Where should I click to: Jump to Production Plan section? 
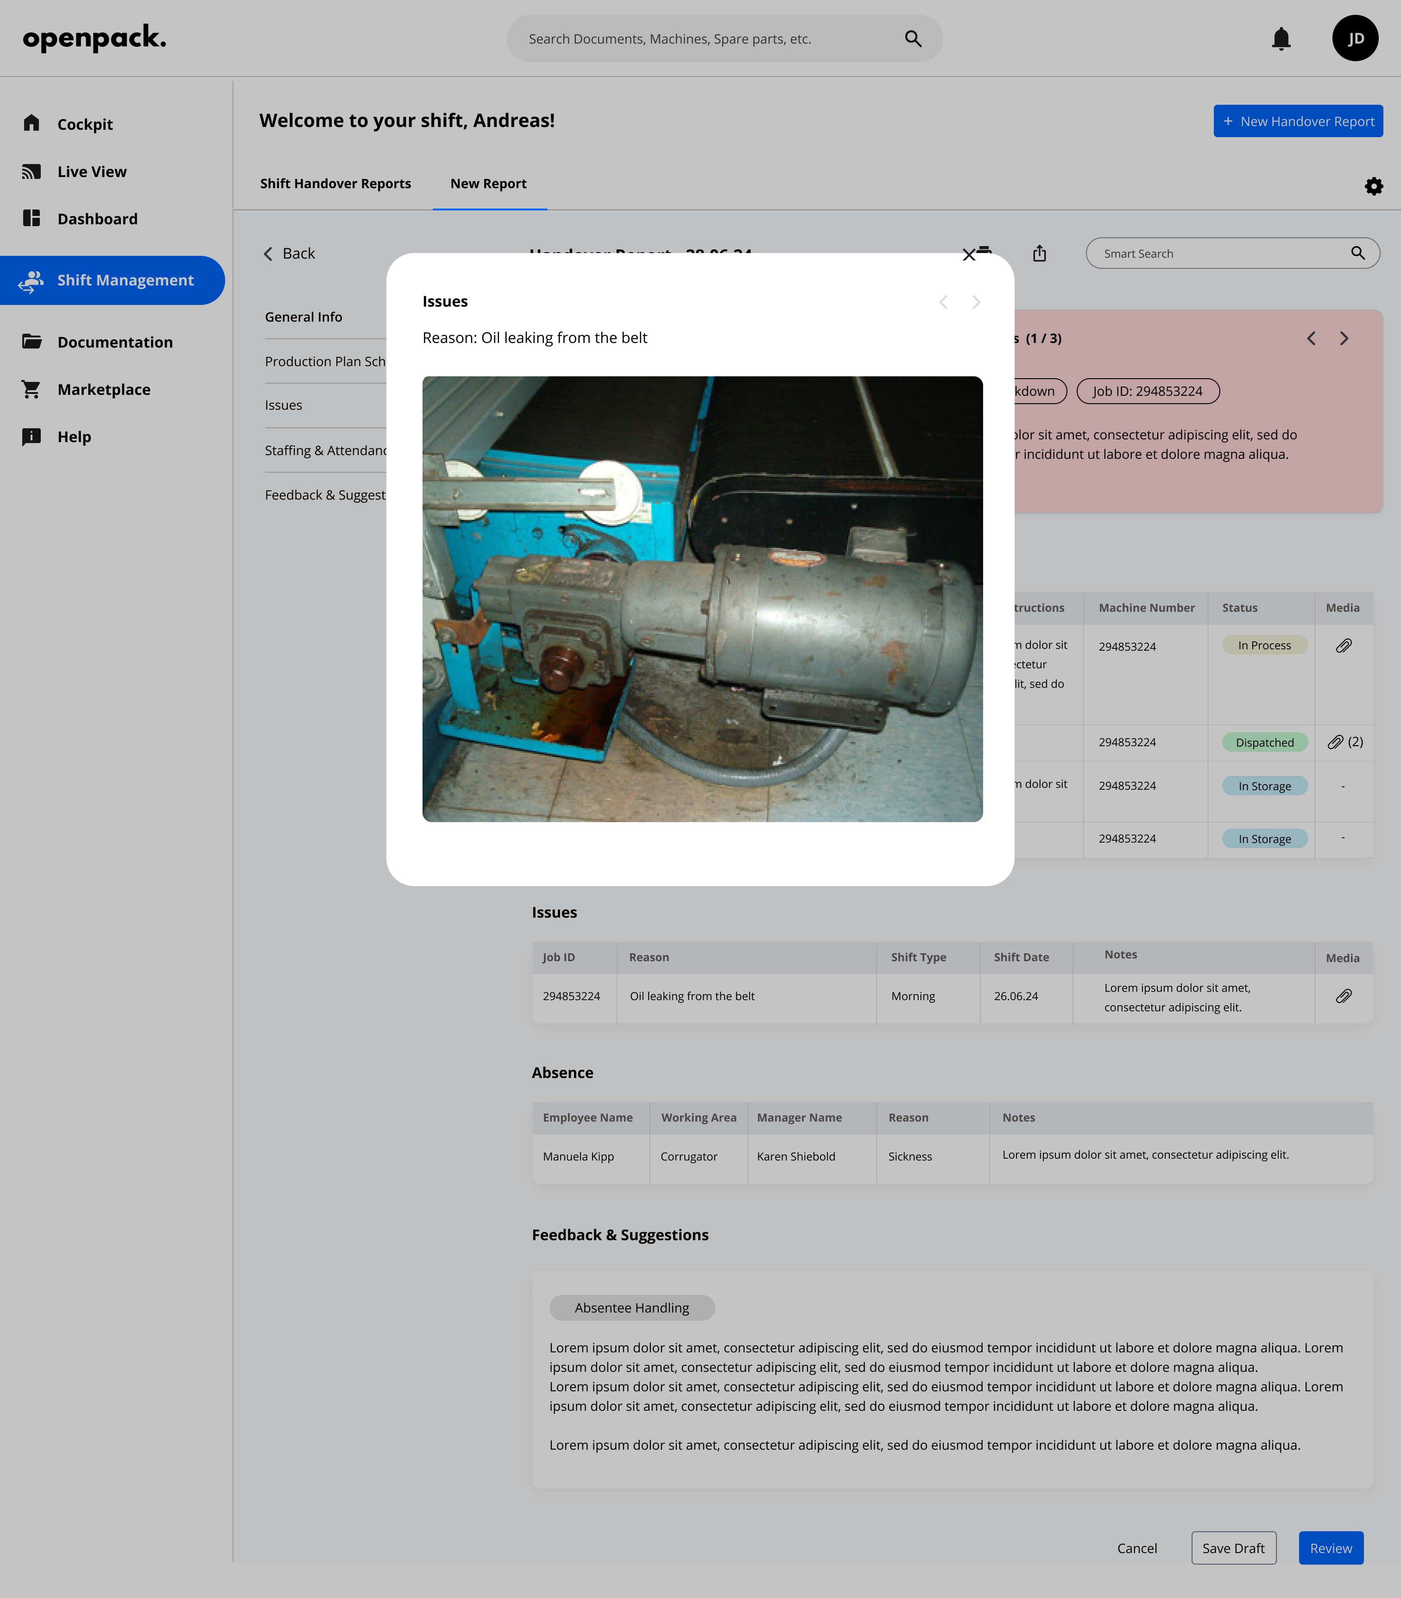(x=325, y=361)
